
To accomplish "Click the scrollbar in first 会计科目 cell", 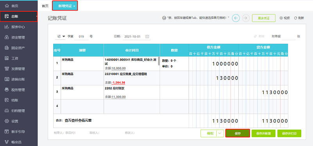I will (159, 61).
